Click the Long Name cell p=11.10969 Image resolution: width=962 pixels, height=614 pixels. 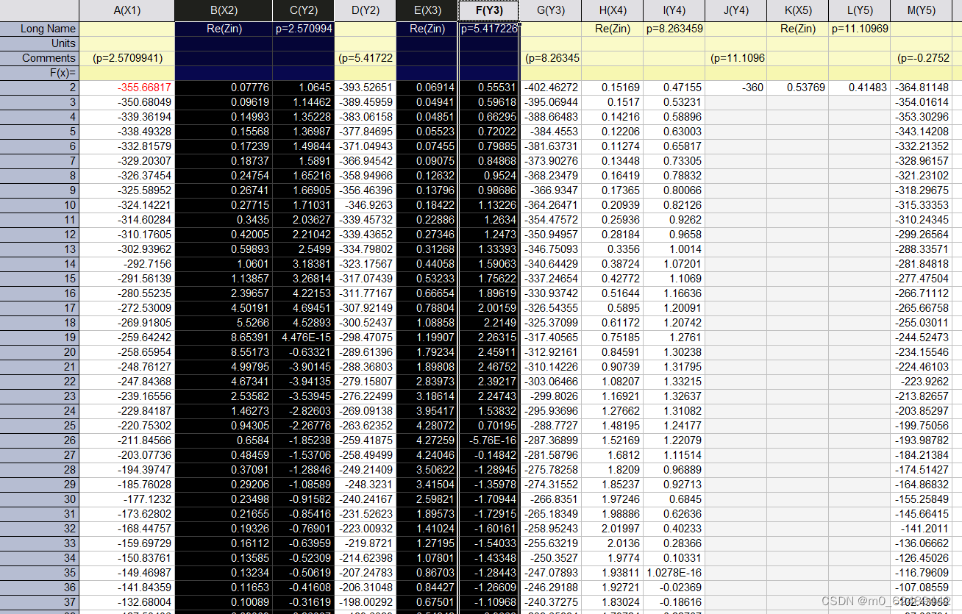[859, 29]
